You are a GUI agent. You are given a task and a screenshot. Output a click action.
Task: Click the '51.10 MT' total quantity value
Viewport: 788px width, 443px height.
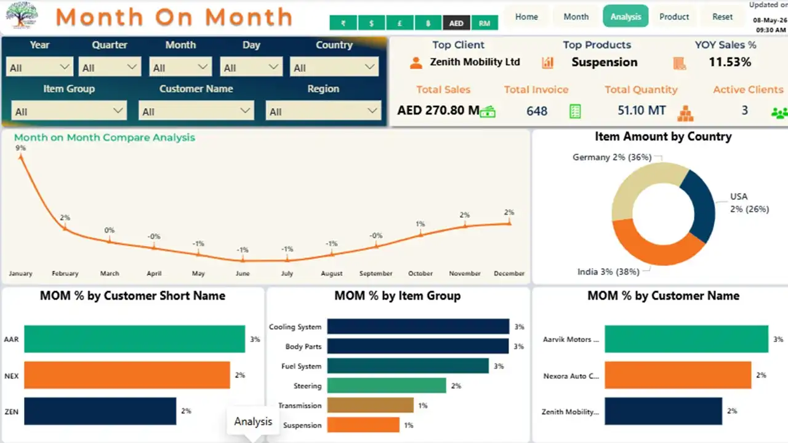[x=642, y=111]
